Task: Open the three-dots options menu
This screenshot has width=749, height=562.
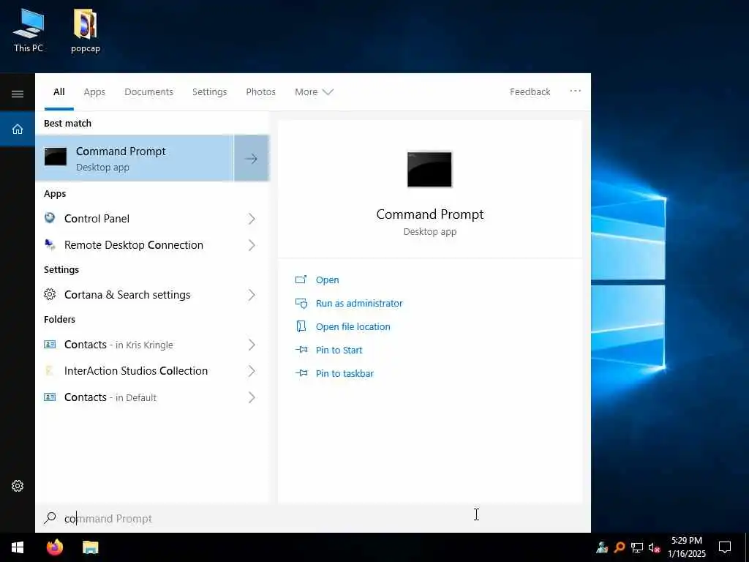Action: click(x=575, y=91)
